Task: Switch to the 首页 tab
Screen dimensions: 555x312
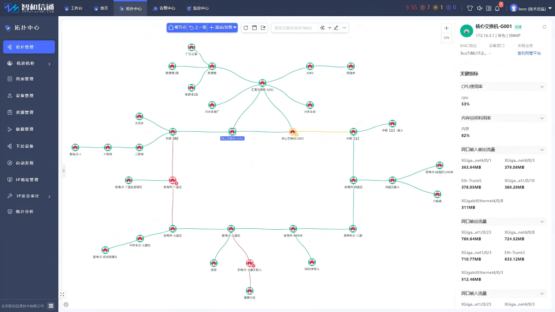Action: click(x=101, y=8)
